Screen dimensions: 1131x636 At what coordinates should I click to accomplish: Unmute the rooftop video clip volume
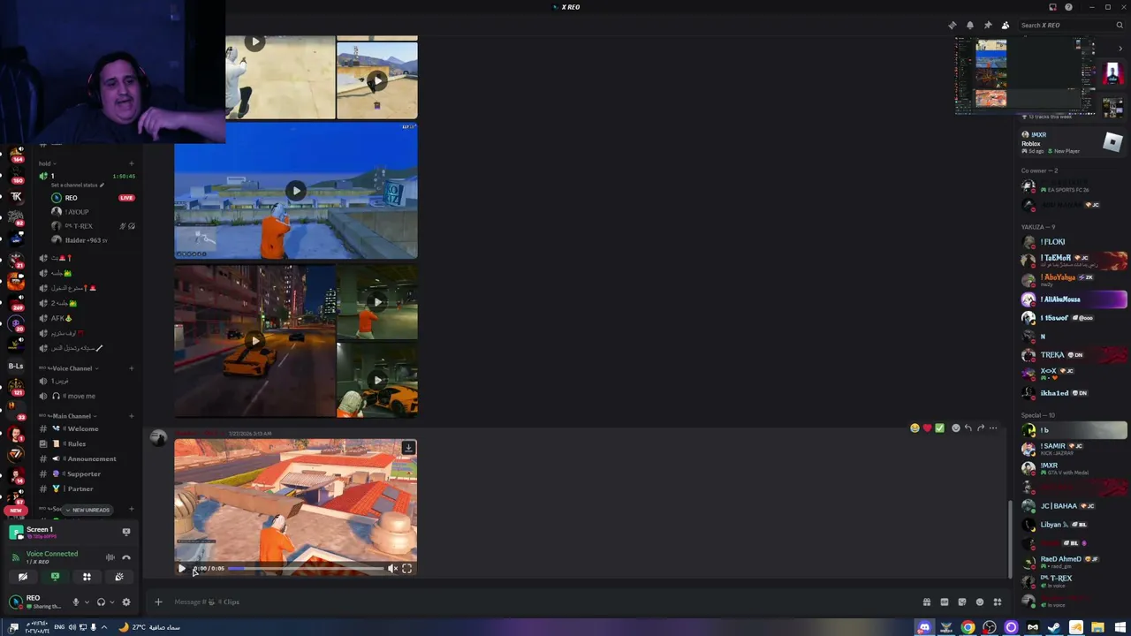pos(392,569)
